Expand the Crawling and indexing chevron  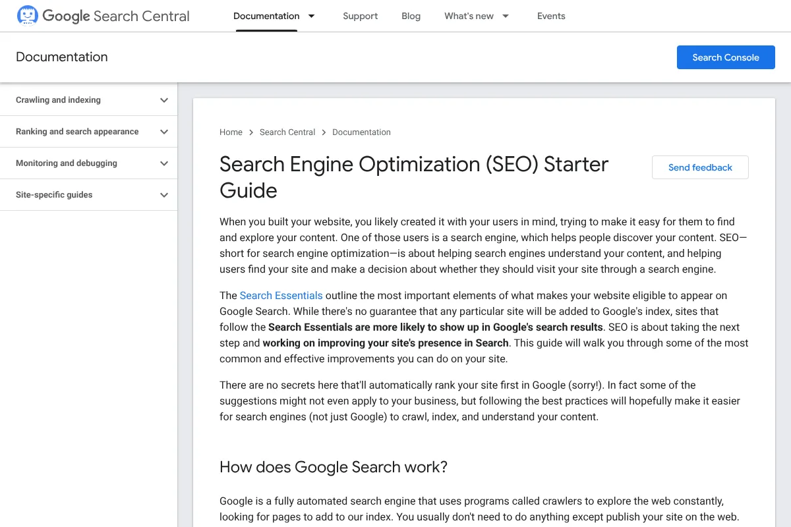[164, 100]
